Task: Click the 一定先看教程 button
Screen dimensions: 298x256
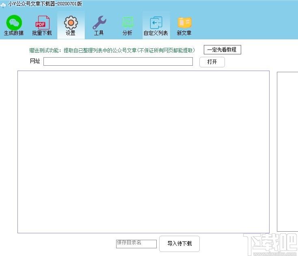Action: click(x=222, y=50)
